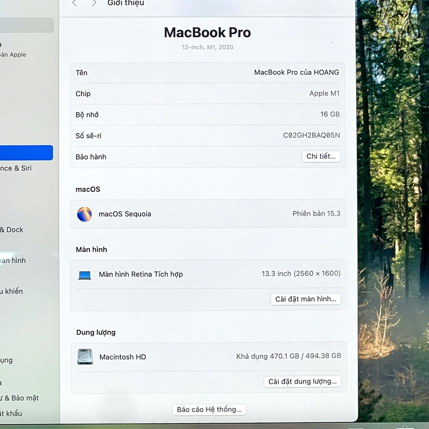Click the 'Giới thiệu' window title
This screenshot has width=429, height=429.
pos(126,3)
